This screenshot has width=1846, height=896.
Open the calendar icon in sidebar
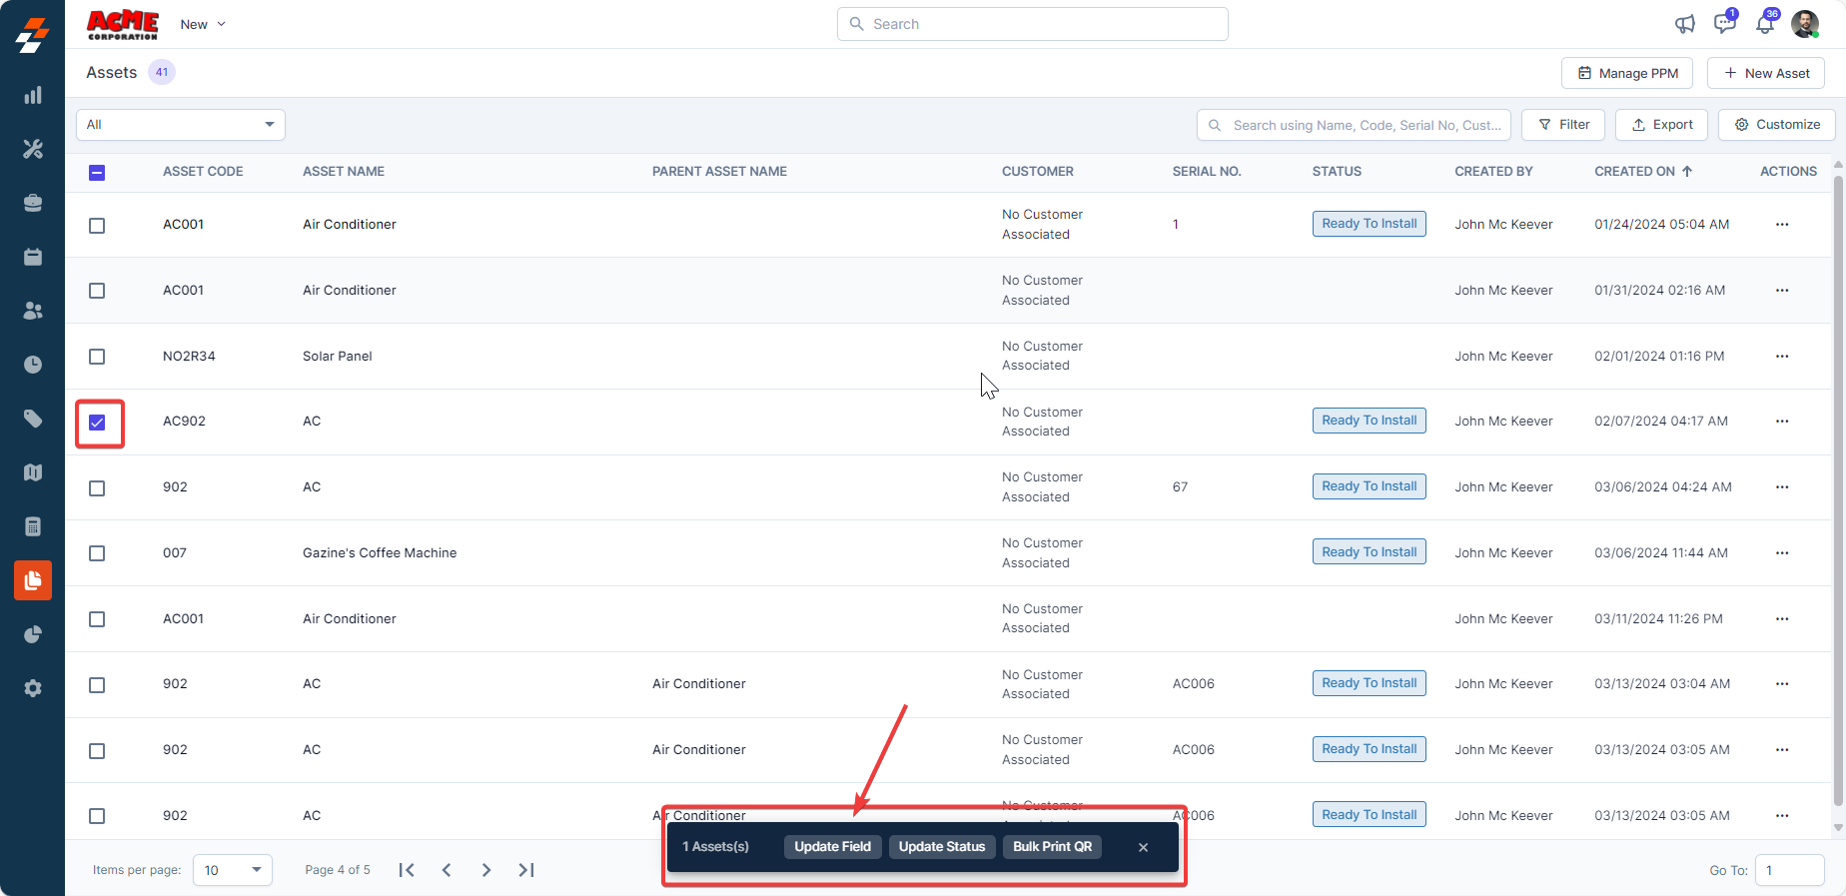[33, 257]
